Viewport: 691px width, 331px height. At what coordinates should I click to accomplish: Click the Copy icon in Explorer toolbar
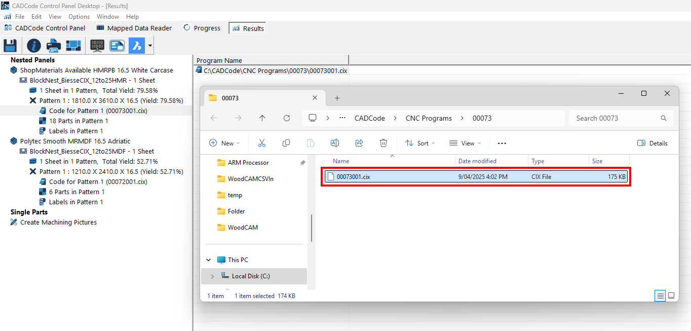(286, 143)
